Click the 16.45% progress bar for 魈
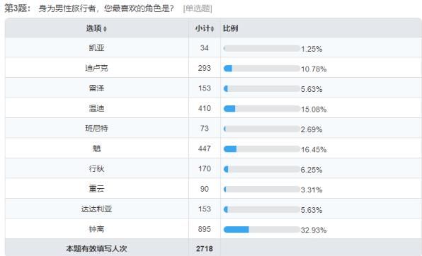This screenshot has height=256, width=422. pyautogui.click(x=262, y=149)
